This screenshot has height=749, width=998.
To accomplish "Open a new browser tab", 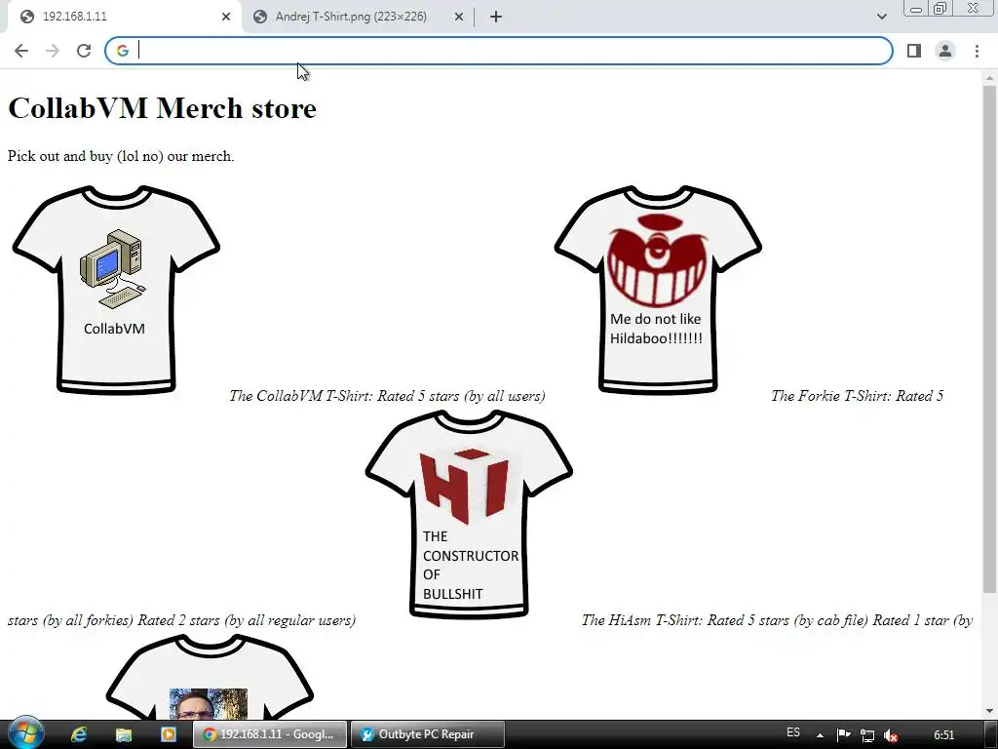I will click(496, 17).
